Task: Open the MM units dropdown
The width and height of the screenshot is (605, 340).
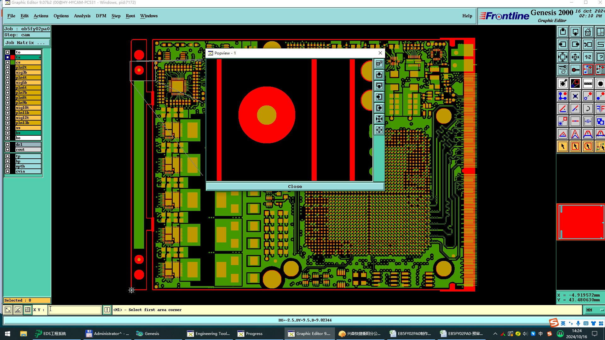Action: click(594, 310)
